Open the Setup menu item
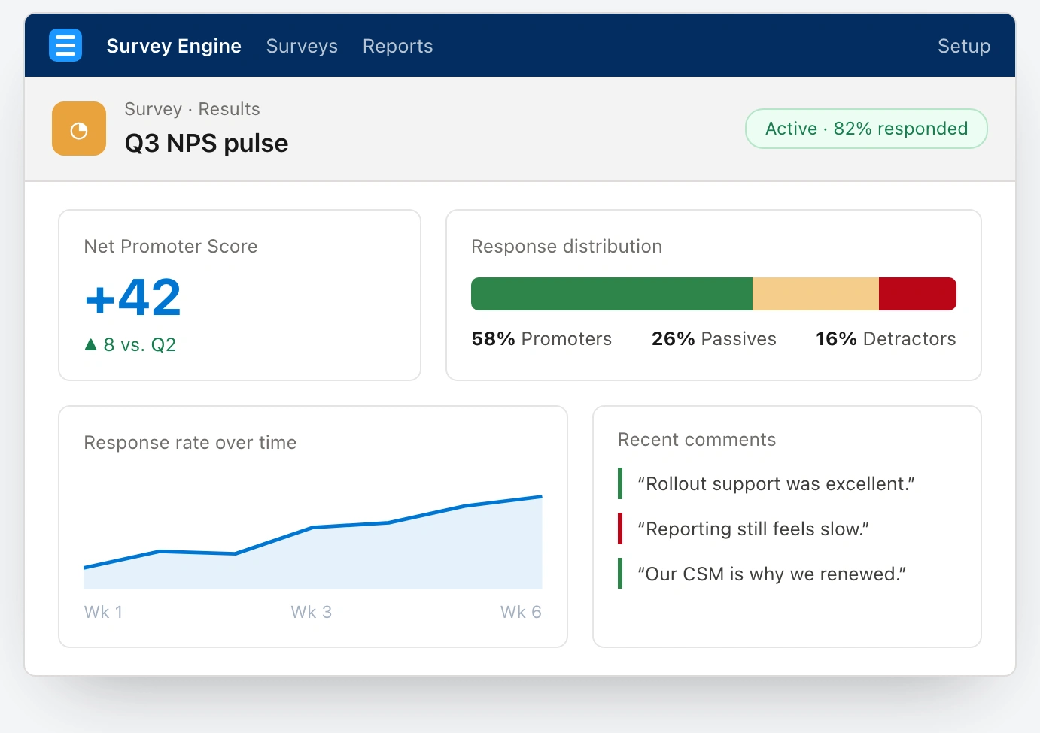The width and height of the screenshot is (1040, 733). [x=964, y=46]
